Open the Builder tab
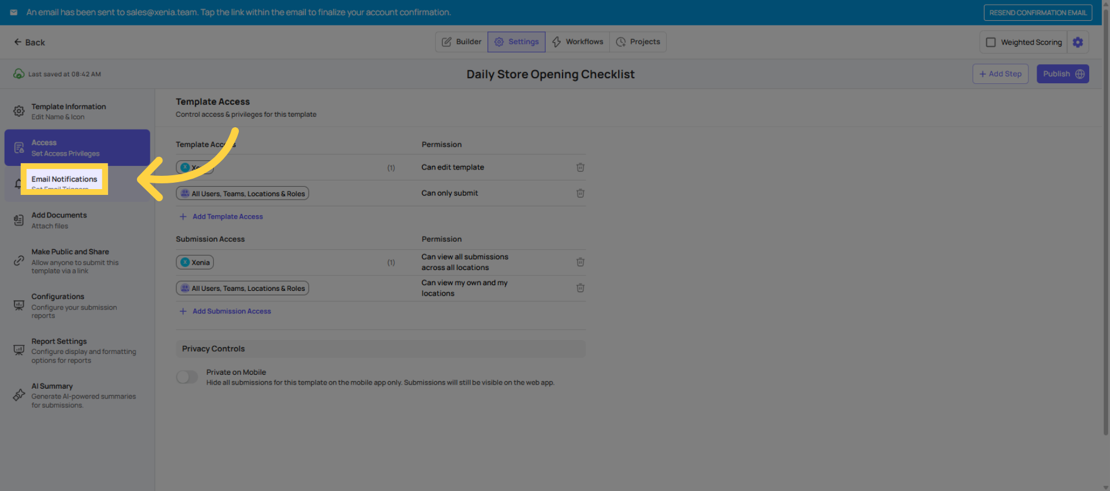 461,42
